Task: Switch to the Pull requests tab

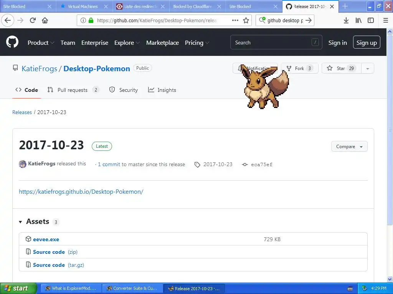Action: (73, 90)
